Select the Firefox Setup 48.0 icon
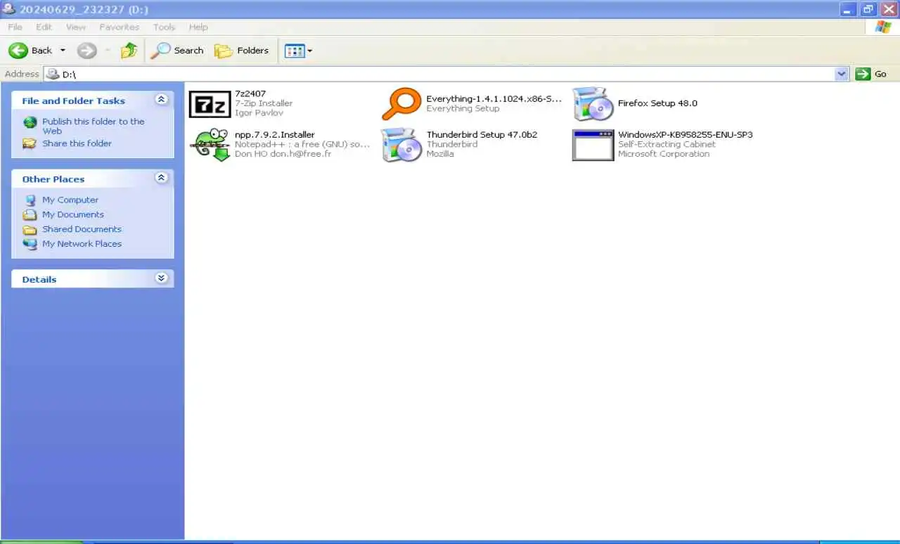 tap(593, 104)
